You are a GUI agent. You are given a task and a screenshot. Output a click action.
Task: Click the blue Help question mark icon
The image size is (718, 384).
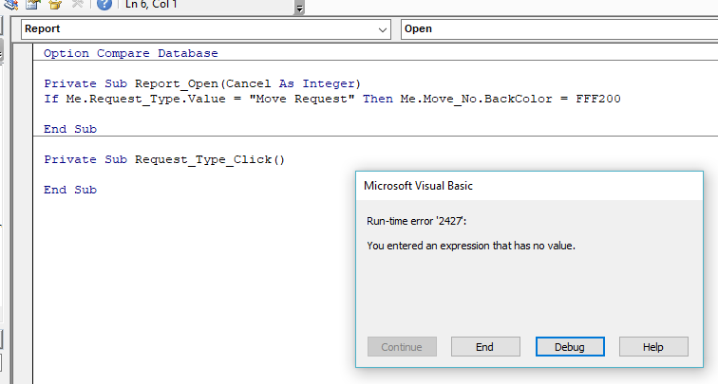tap(104, 4)
